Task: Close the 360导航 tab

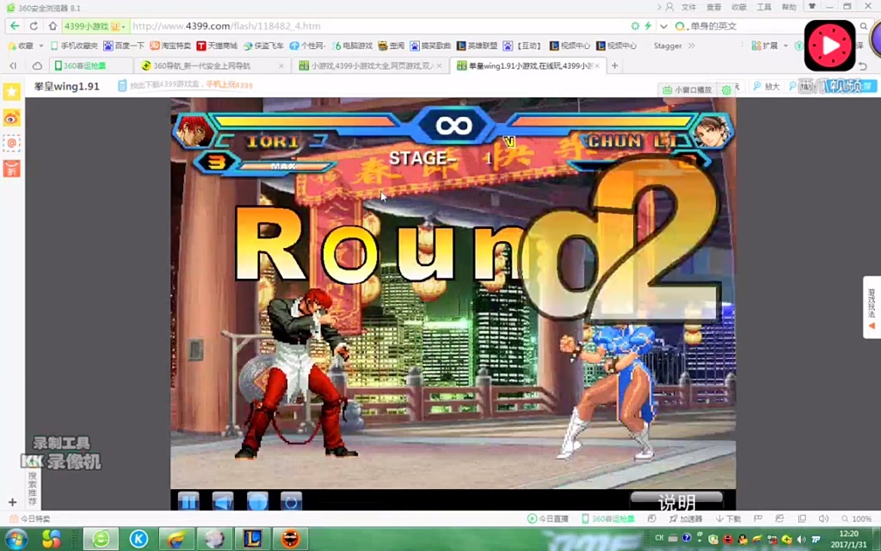Action: tap(281, 65)
